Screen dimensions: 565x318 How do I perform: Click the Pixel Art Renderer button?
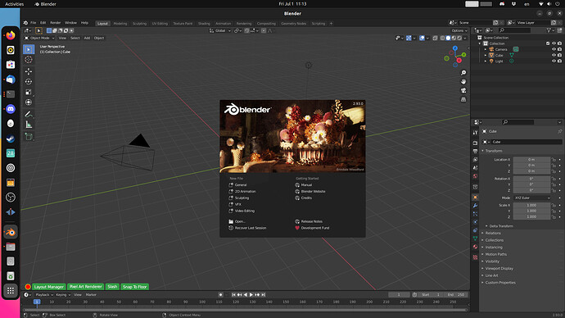click(x=86, y=287)
